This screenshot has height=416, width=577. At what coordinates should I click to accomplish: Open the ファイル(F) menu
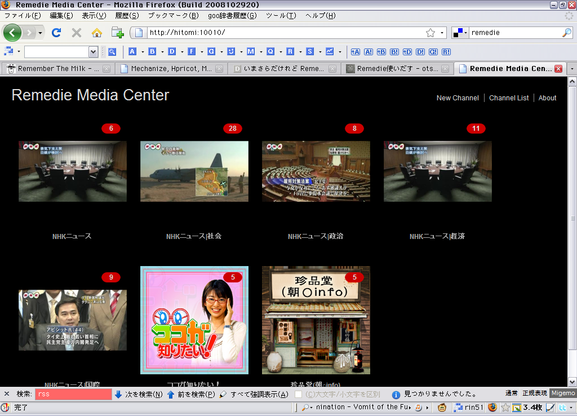click(x=23, y=16)
